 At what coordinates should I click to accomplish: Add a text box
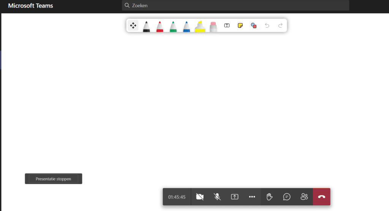click(x=227, y=25)
